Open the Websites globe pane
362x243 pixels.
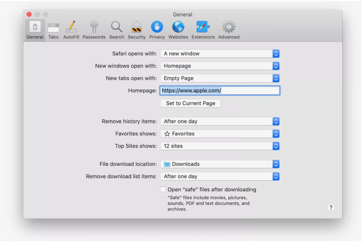click(178, 30)
